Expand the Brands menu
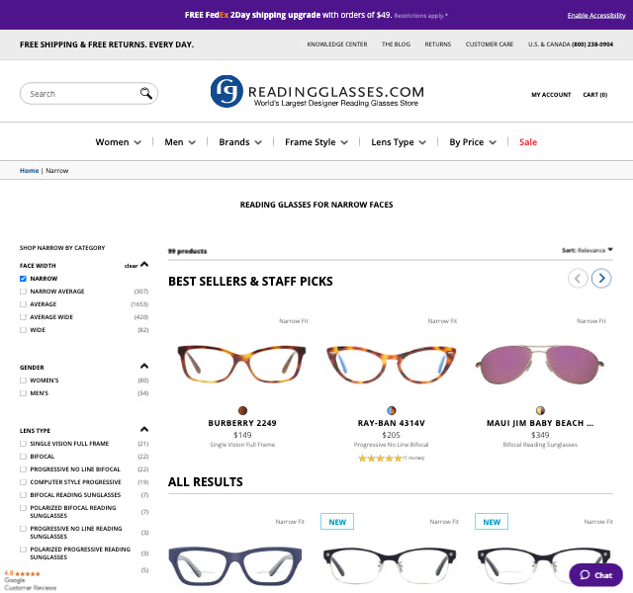The image size is (633, 593). coord(240,142)
